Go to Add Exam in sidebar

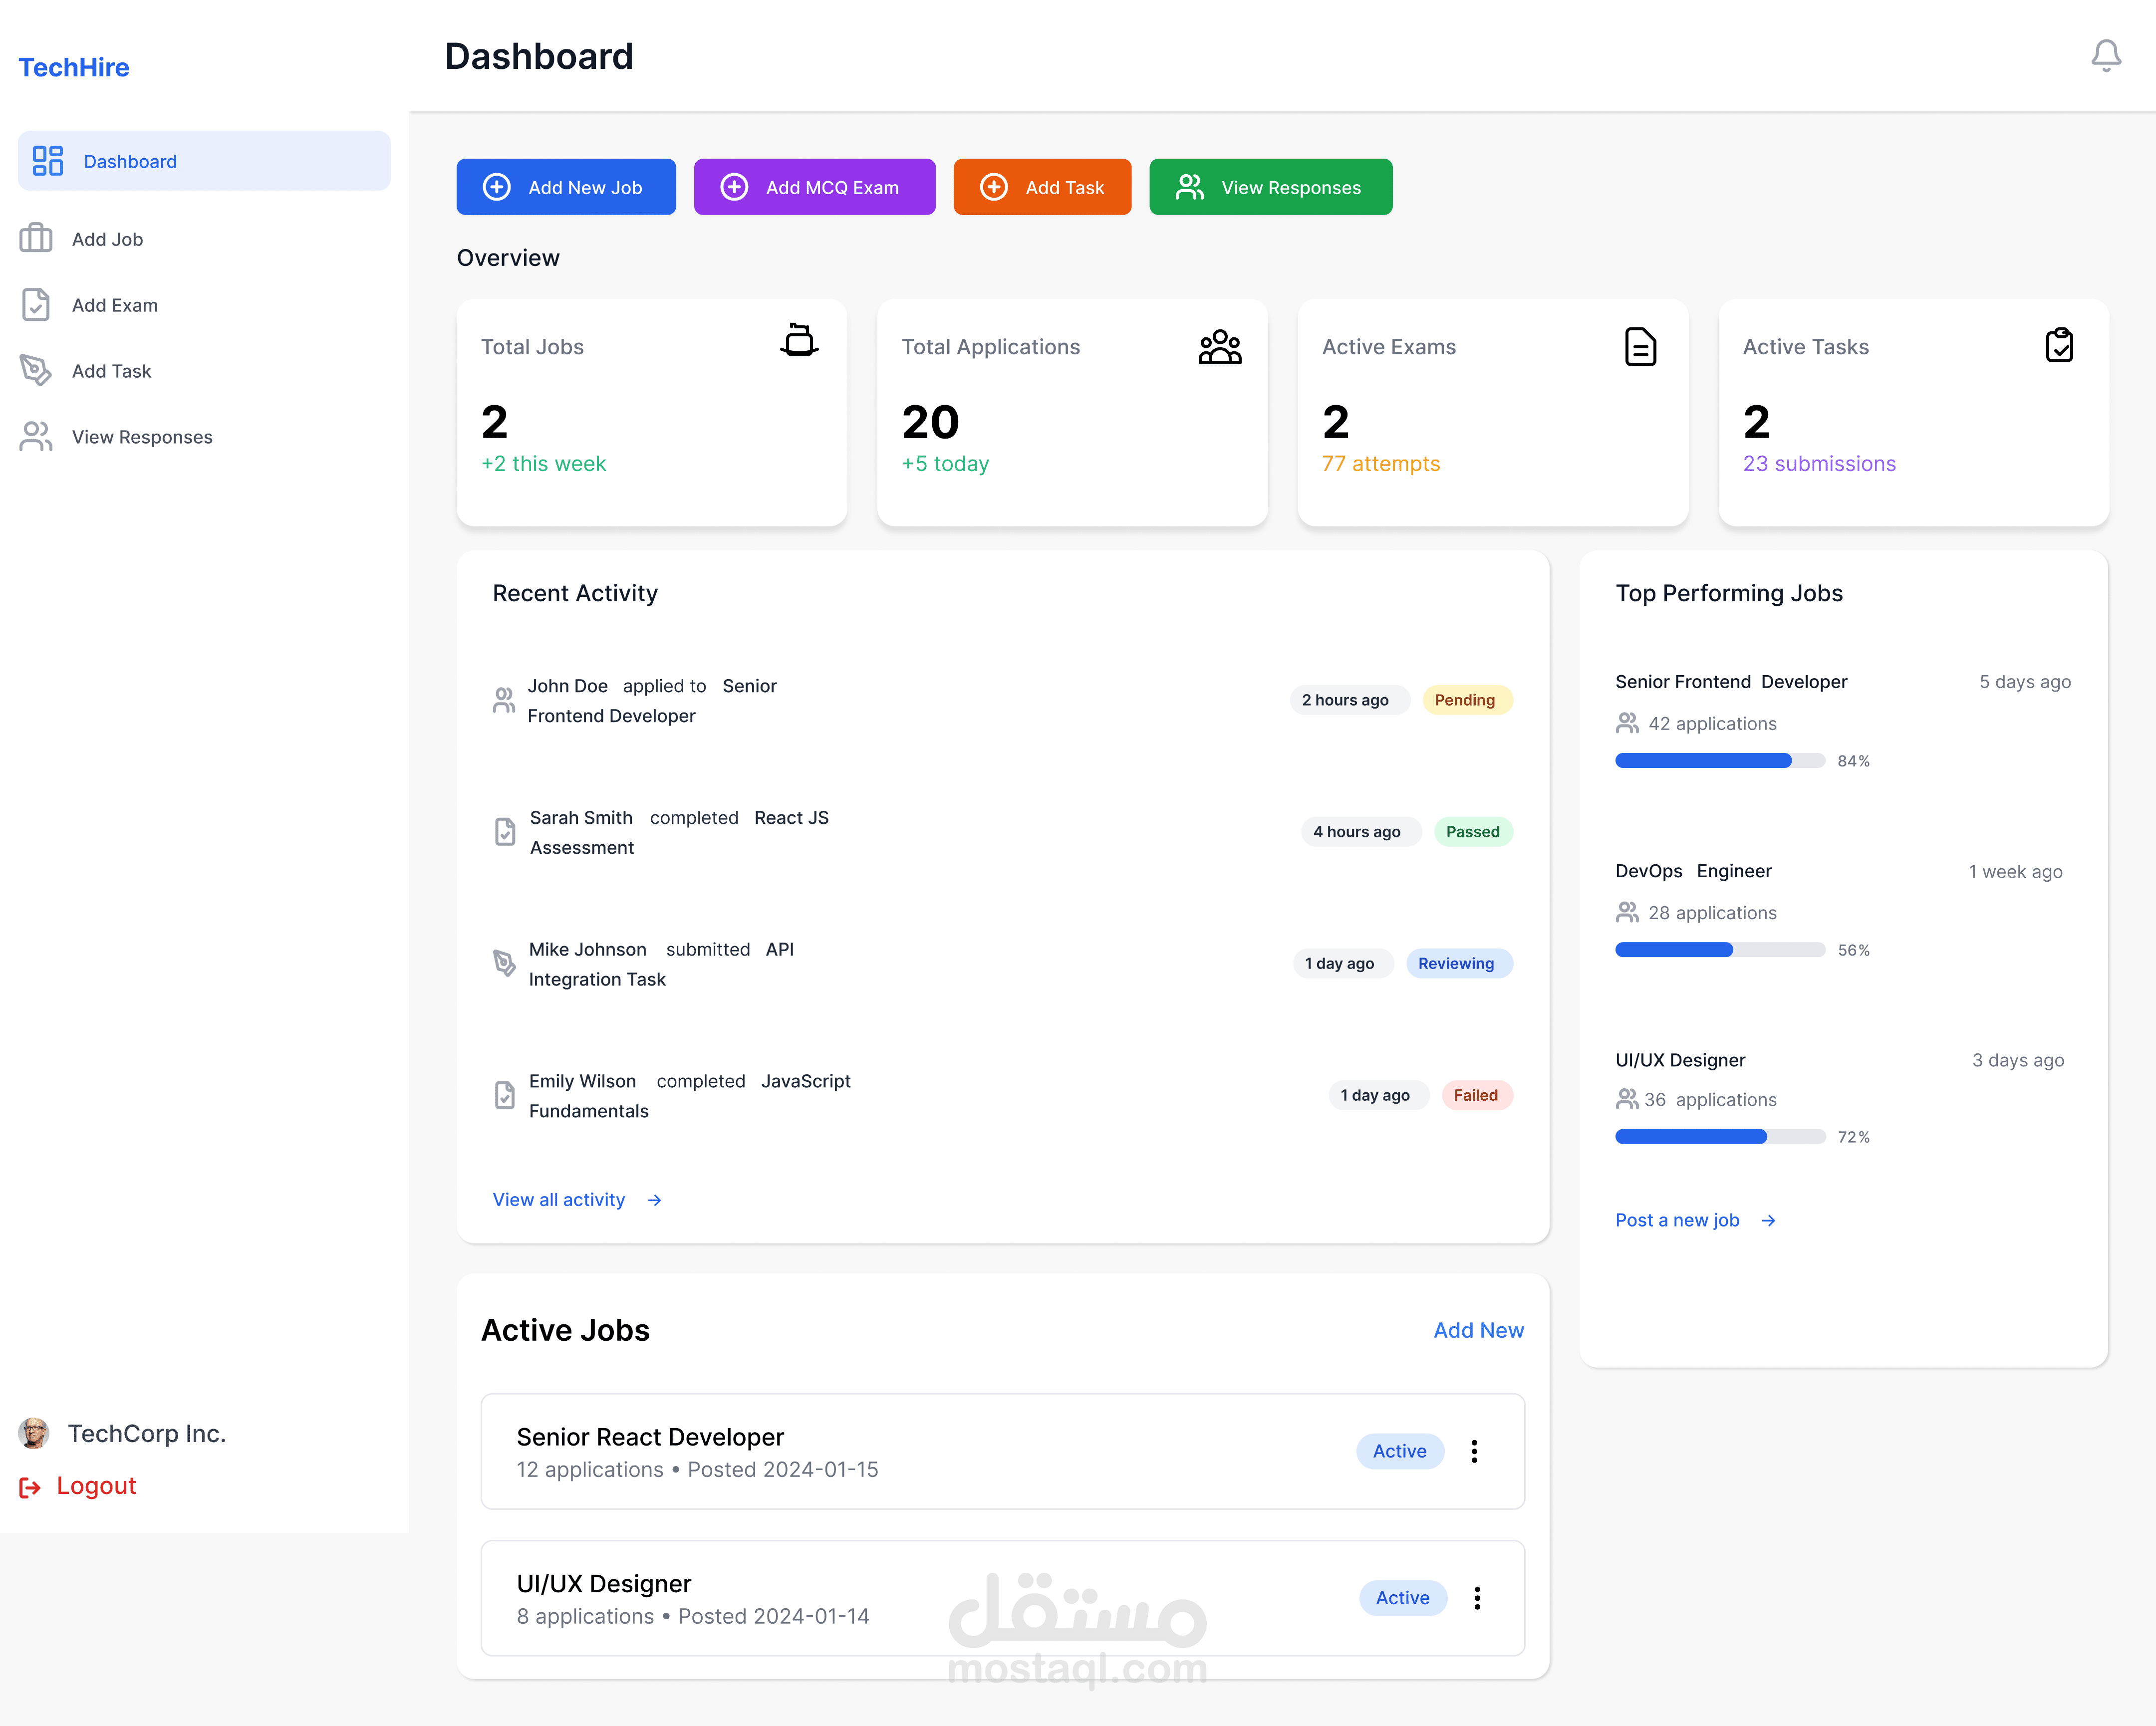[114, 305]
